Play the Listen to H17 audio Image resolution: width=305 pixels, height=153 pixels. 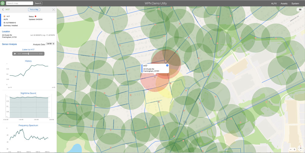coord(15,54)
